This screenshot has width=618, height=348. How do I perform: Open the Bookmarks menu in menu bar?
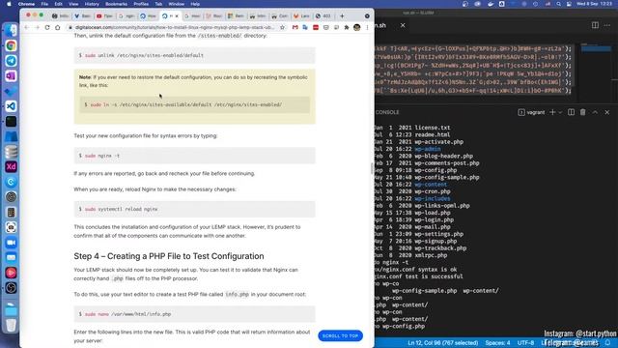116,4
